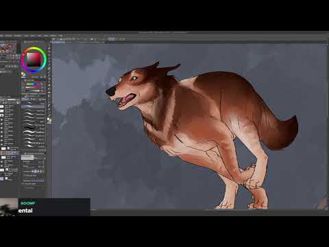Click the foreground color swatch below color wheel
329x247 pixels.
tap(23, 74)
